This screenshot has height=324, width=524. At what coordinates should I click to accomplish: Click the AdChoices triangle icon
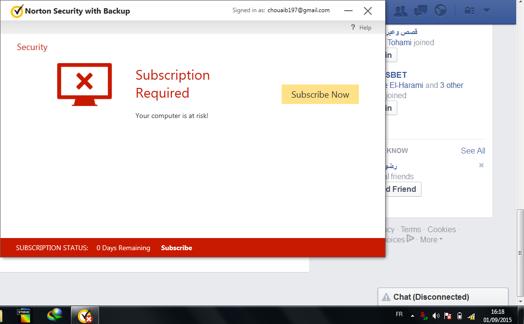410,239
